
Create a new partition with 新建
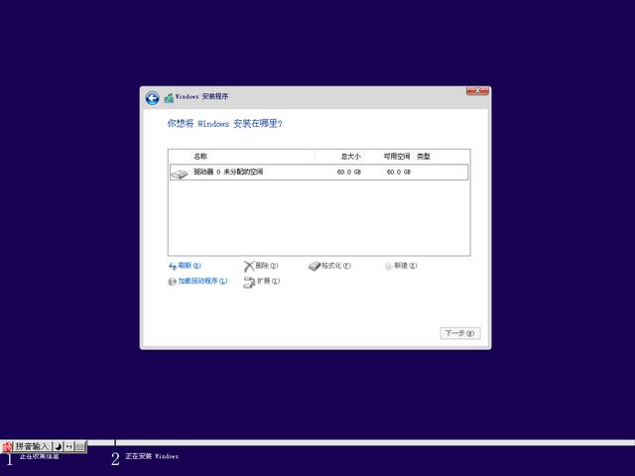[401, 266]
